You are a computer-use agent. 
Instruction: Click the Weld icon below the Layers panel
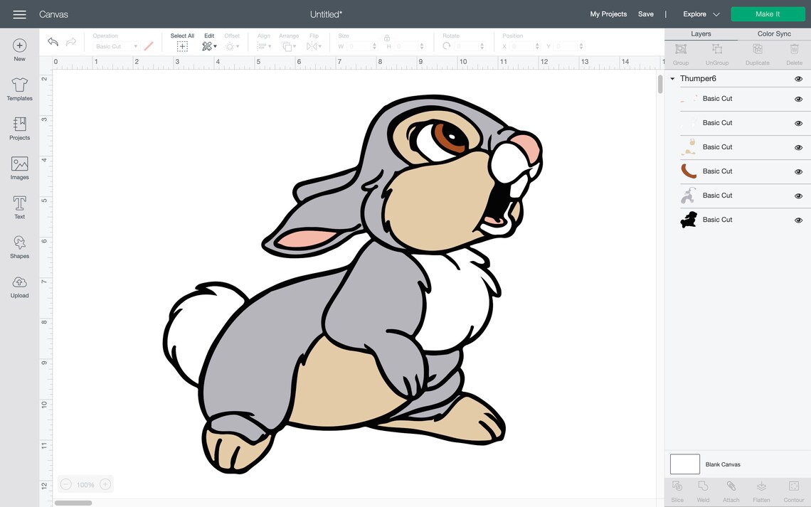click(703, 491)
